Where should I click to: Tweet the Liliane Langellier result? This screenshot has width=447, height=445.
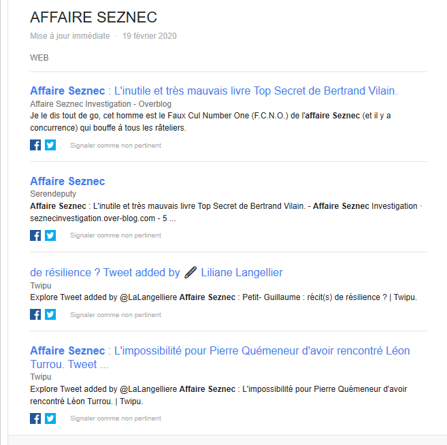tap(50, 314)
